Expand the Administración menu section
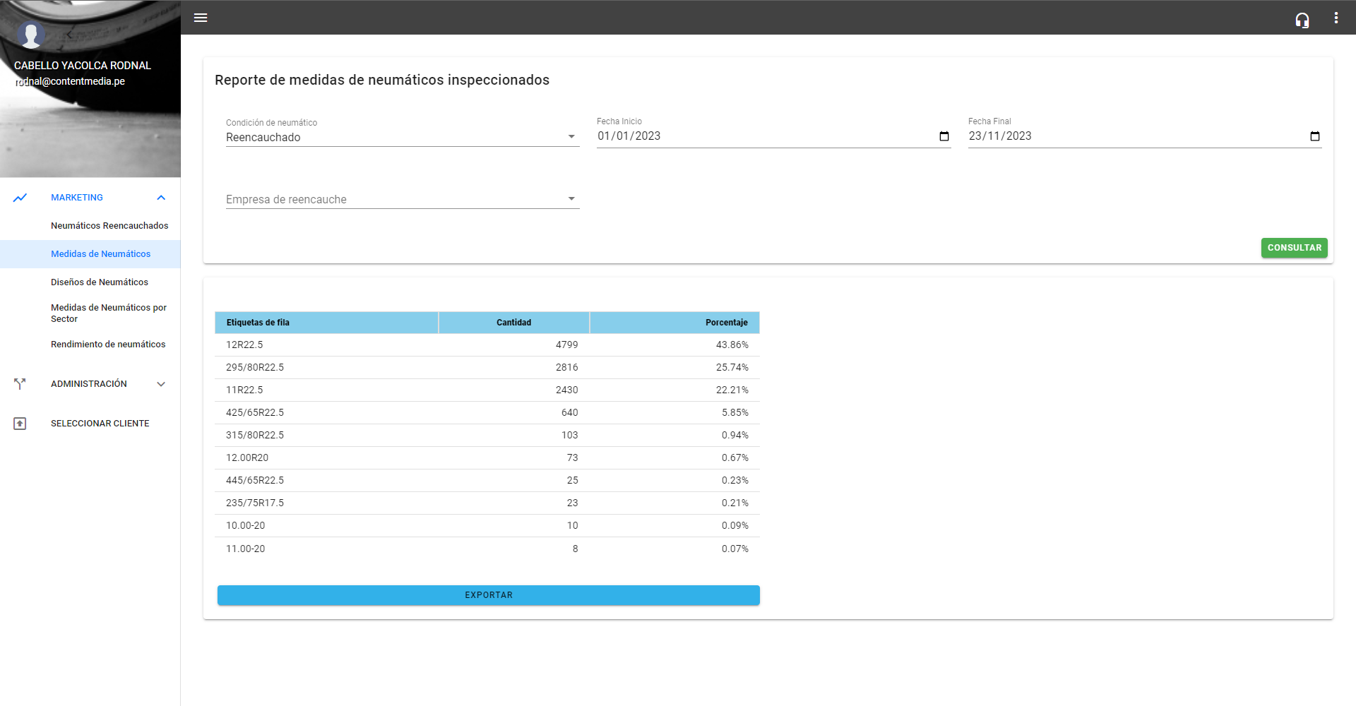Viewport: 1356px width, 706px height. click(161, 384)
